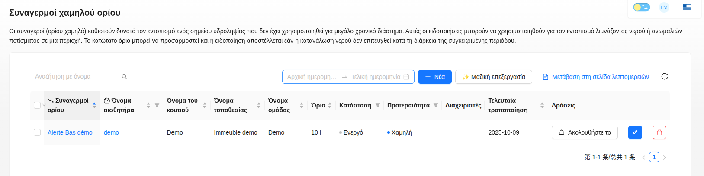Open filter for Όνομα αισθητήρα column

point(157,105)
